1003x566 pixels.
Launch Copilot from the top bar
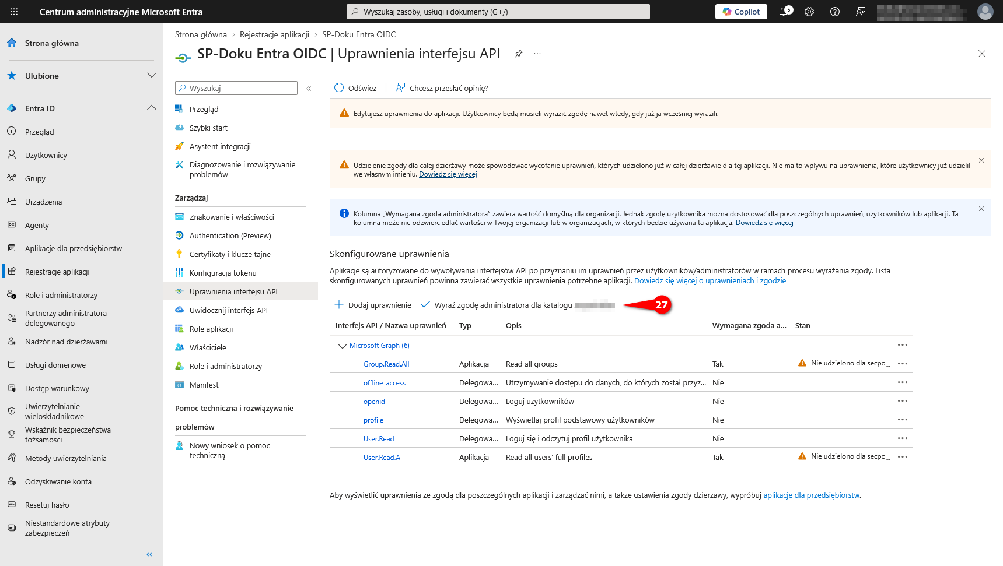741,12
